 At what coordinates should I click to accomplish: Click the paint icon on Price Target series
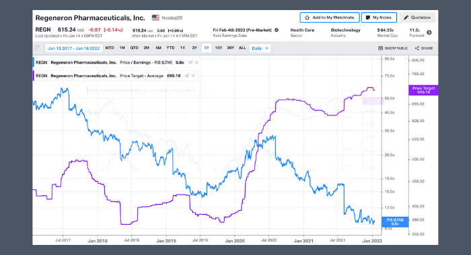pyautogui.click(x=187, y=76)
